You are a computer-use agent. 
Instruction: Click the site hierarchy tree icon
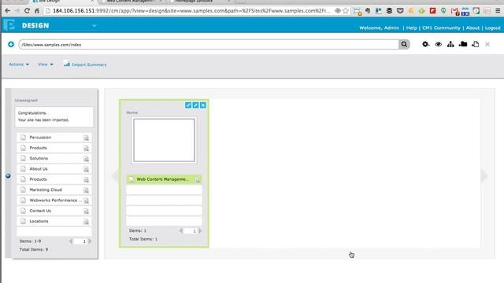coord(450,44)
